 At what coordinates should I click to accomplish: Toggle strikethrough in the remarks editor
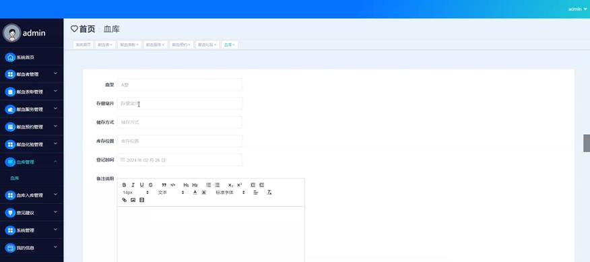tap(150, 185)
